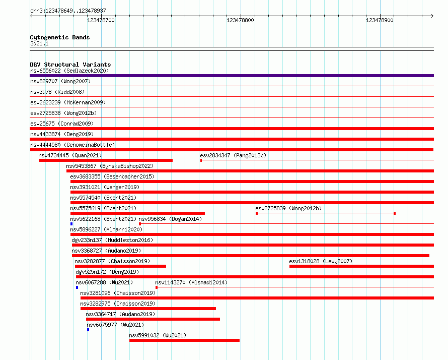
Task: Select nsv5991032 (Wu2021) label
Action: click(158, 335)
